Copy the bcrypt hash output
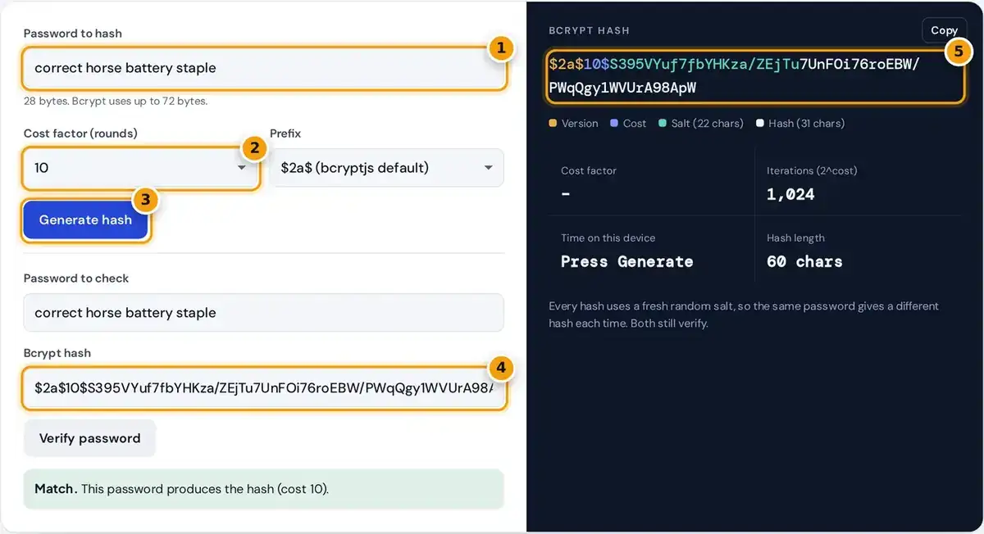 pos(944,30)
